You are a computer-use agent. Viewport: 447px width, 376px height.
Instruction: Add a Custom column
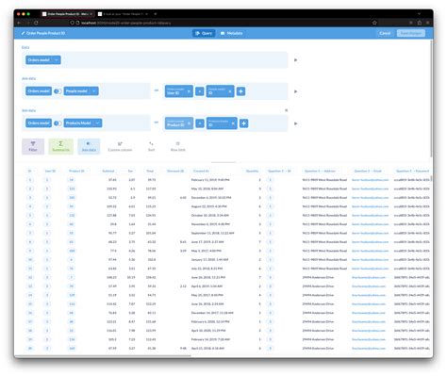120,146
